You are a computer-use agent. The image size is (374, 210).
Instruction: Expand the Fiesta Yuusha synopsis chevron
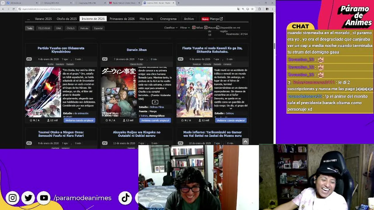coord(231,108)
